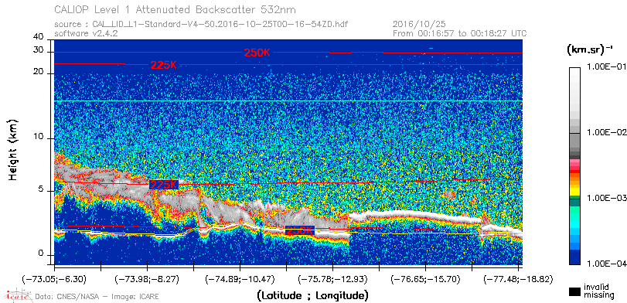Image resolution: width=627 pixels, height=303 pixels.
Task: Click the source HDF file name text
Action: [220, 25]
